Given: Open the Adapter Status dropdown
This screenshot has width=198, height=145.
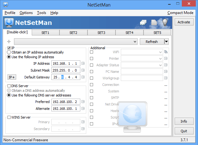Looking at the screenshot, I should coord(142,65).
